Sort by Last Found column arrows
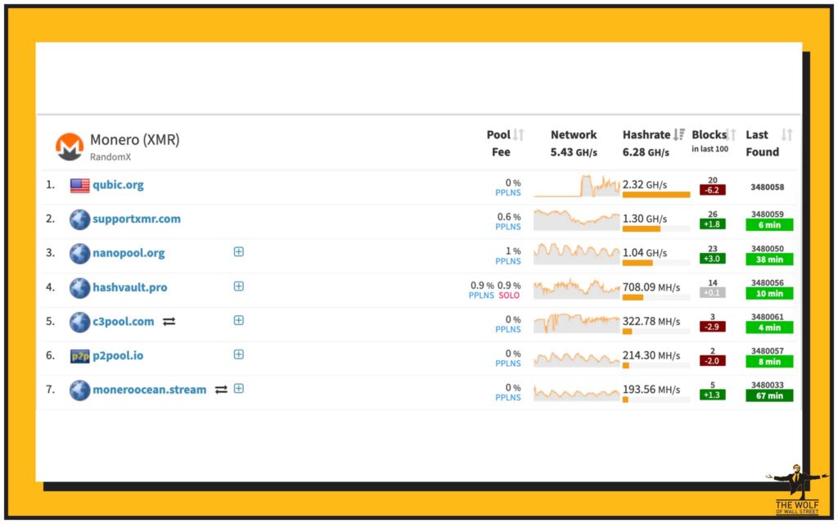The width and height of the screenshot is (838, 524). pyautogui.click(x=786, y=135)
